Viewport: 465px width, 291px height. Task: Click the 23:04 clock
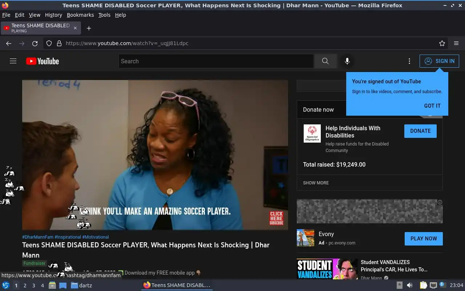(457, 285)
